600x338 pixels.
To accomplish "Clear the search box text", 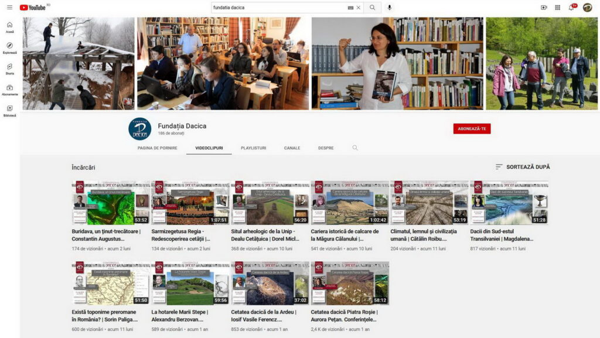I will (358, 8).
